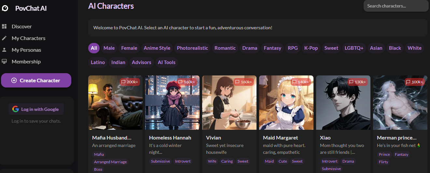Open the Xiao character image
Image resolution: width=430 pixels, height=173 pixels.
click(343, 103)
